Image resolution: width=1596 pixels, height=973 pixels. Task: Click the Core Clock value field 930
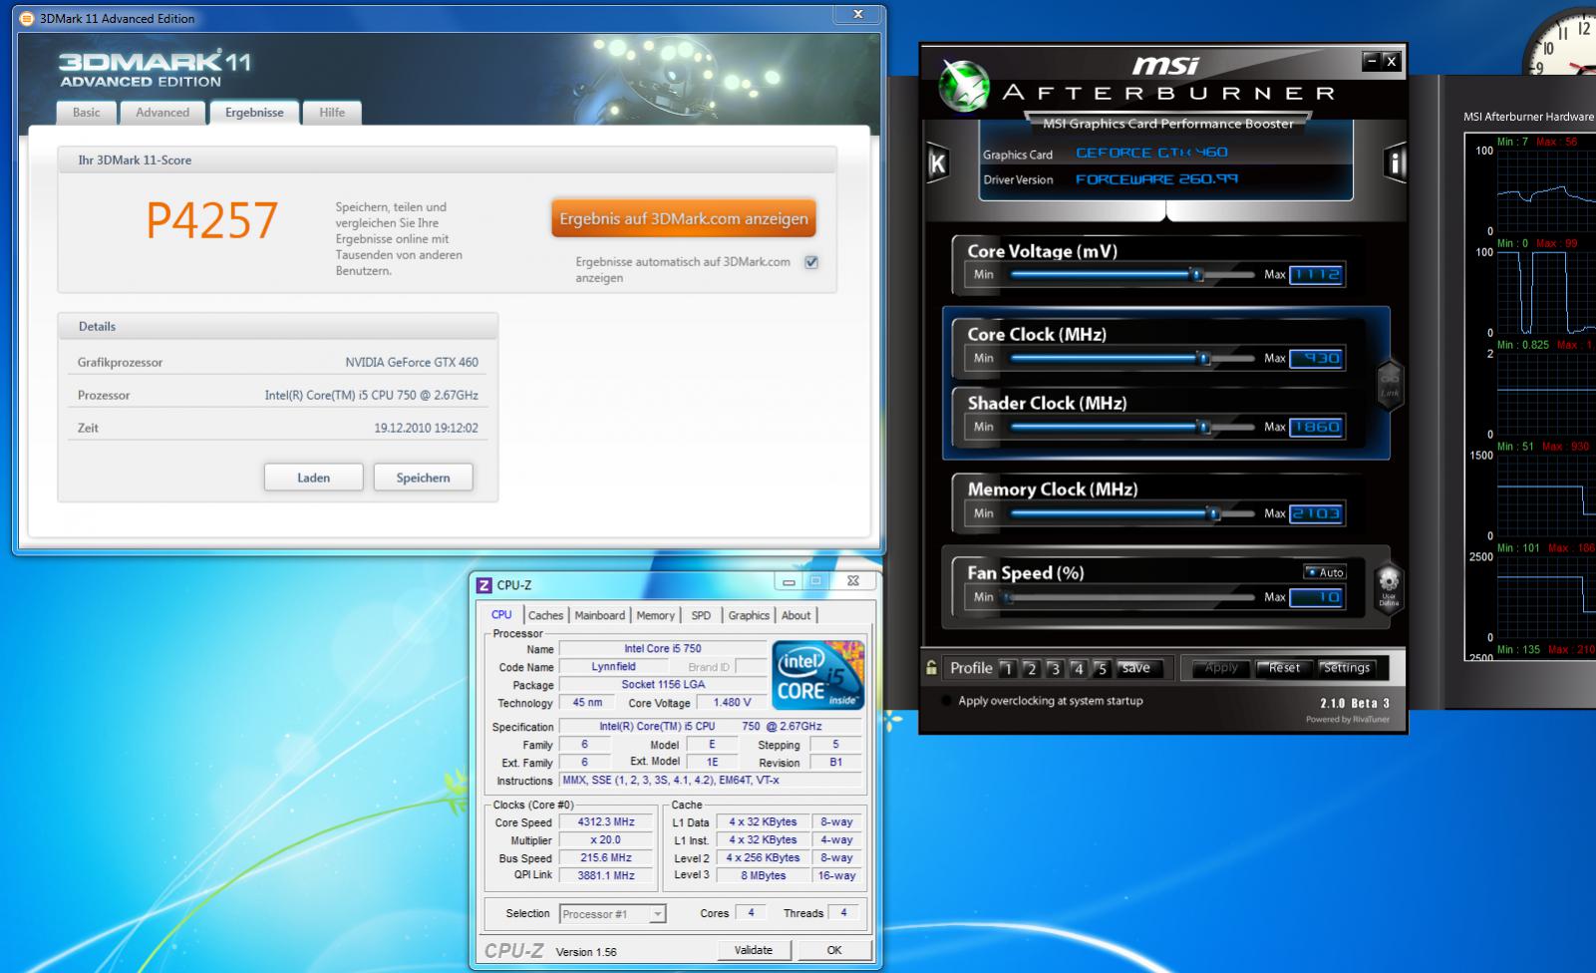[x=1316, y=358]
